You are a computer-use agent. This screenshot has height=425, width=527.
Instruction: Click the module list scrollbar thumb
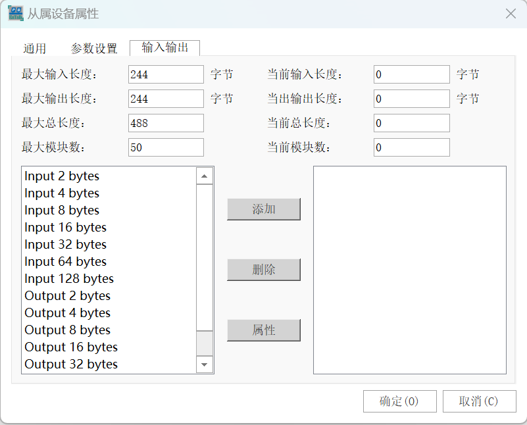pyautogui.click(x=205, y=258)
